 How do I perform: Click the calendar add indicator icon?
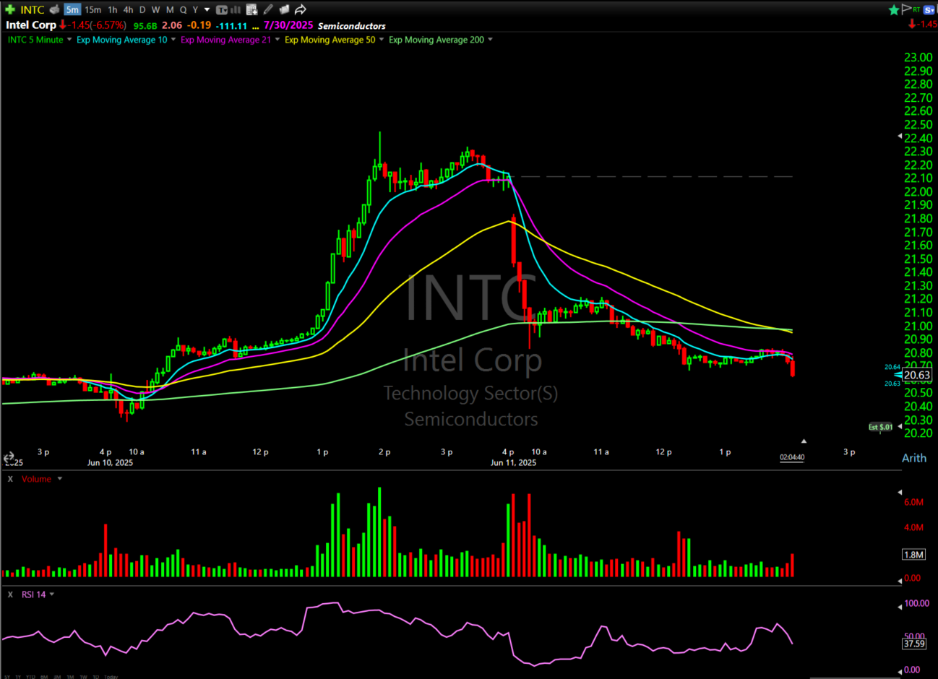click(x=251, y=9)
